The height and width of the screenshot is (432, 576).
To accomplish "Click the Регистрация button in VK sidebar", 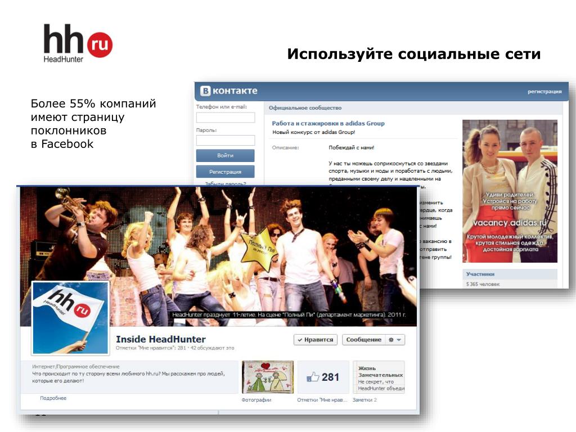I will pos(225,172).
